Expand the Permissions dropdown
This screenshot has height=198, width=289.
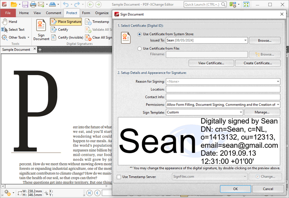pyautogui.click(x=278, y=105)
